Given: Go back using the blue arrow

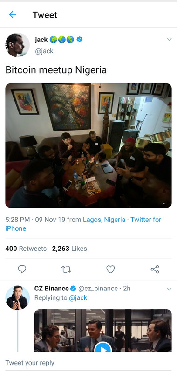Looking at the screenshot, I should pos(13,15).
